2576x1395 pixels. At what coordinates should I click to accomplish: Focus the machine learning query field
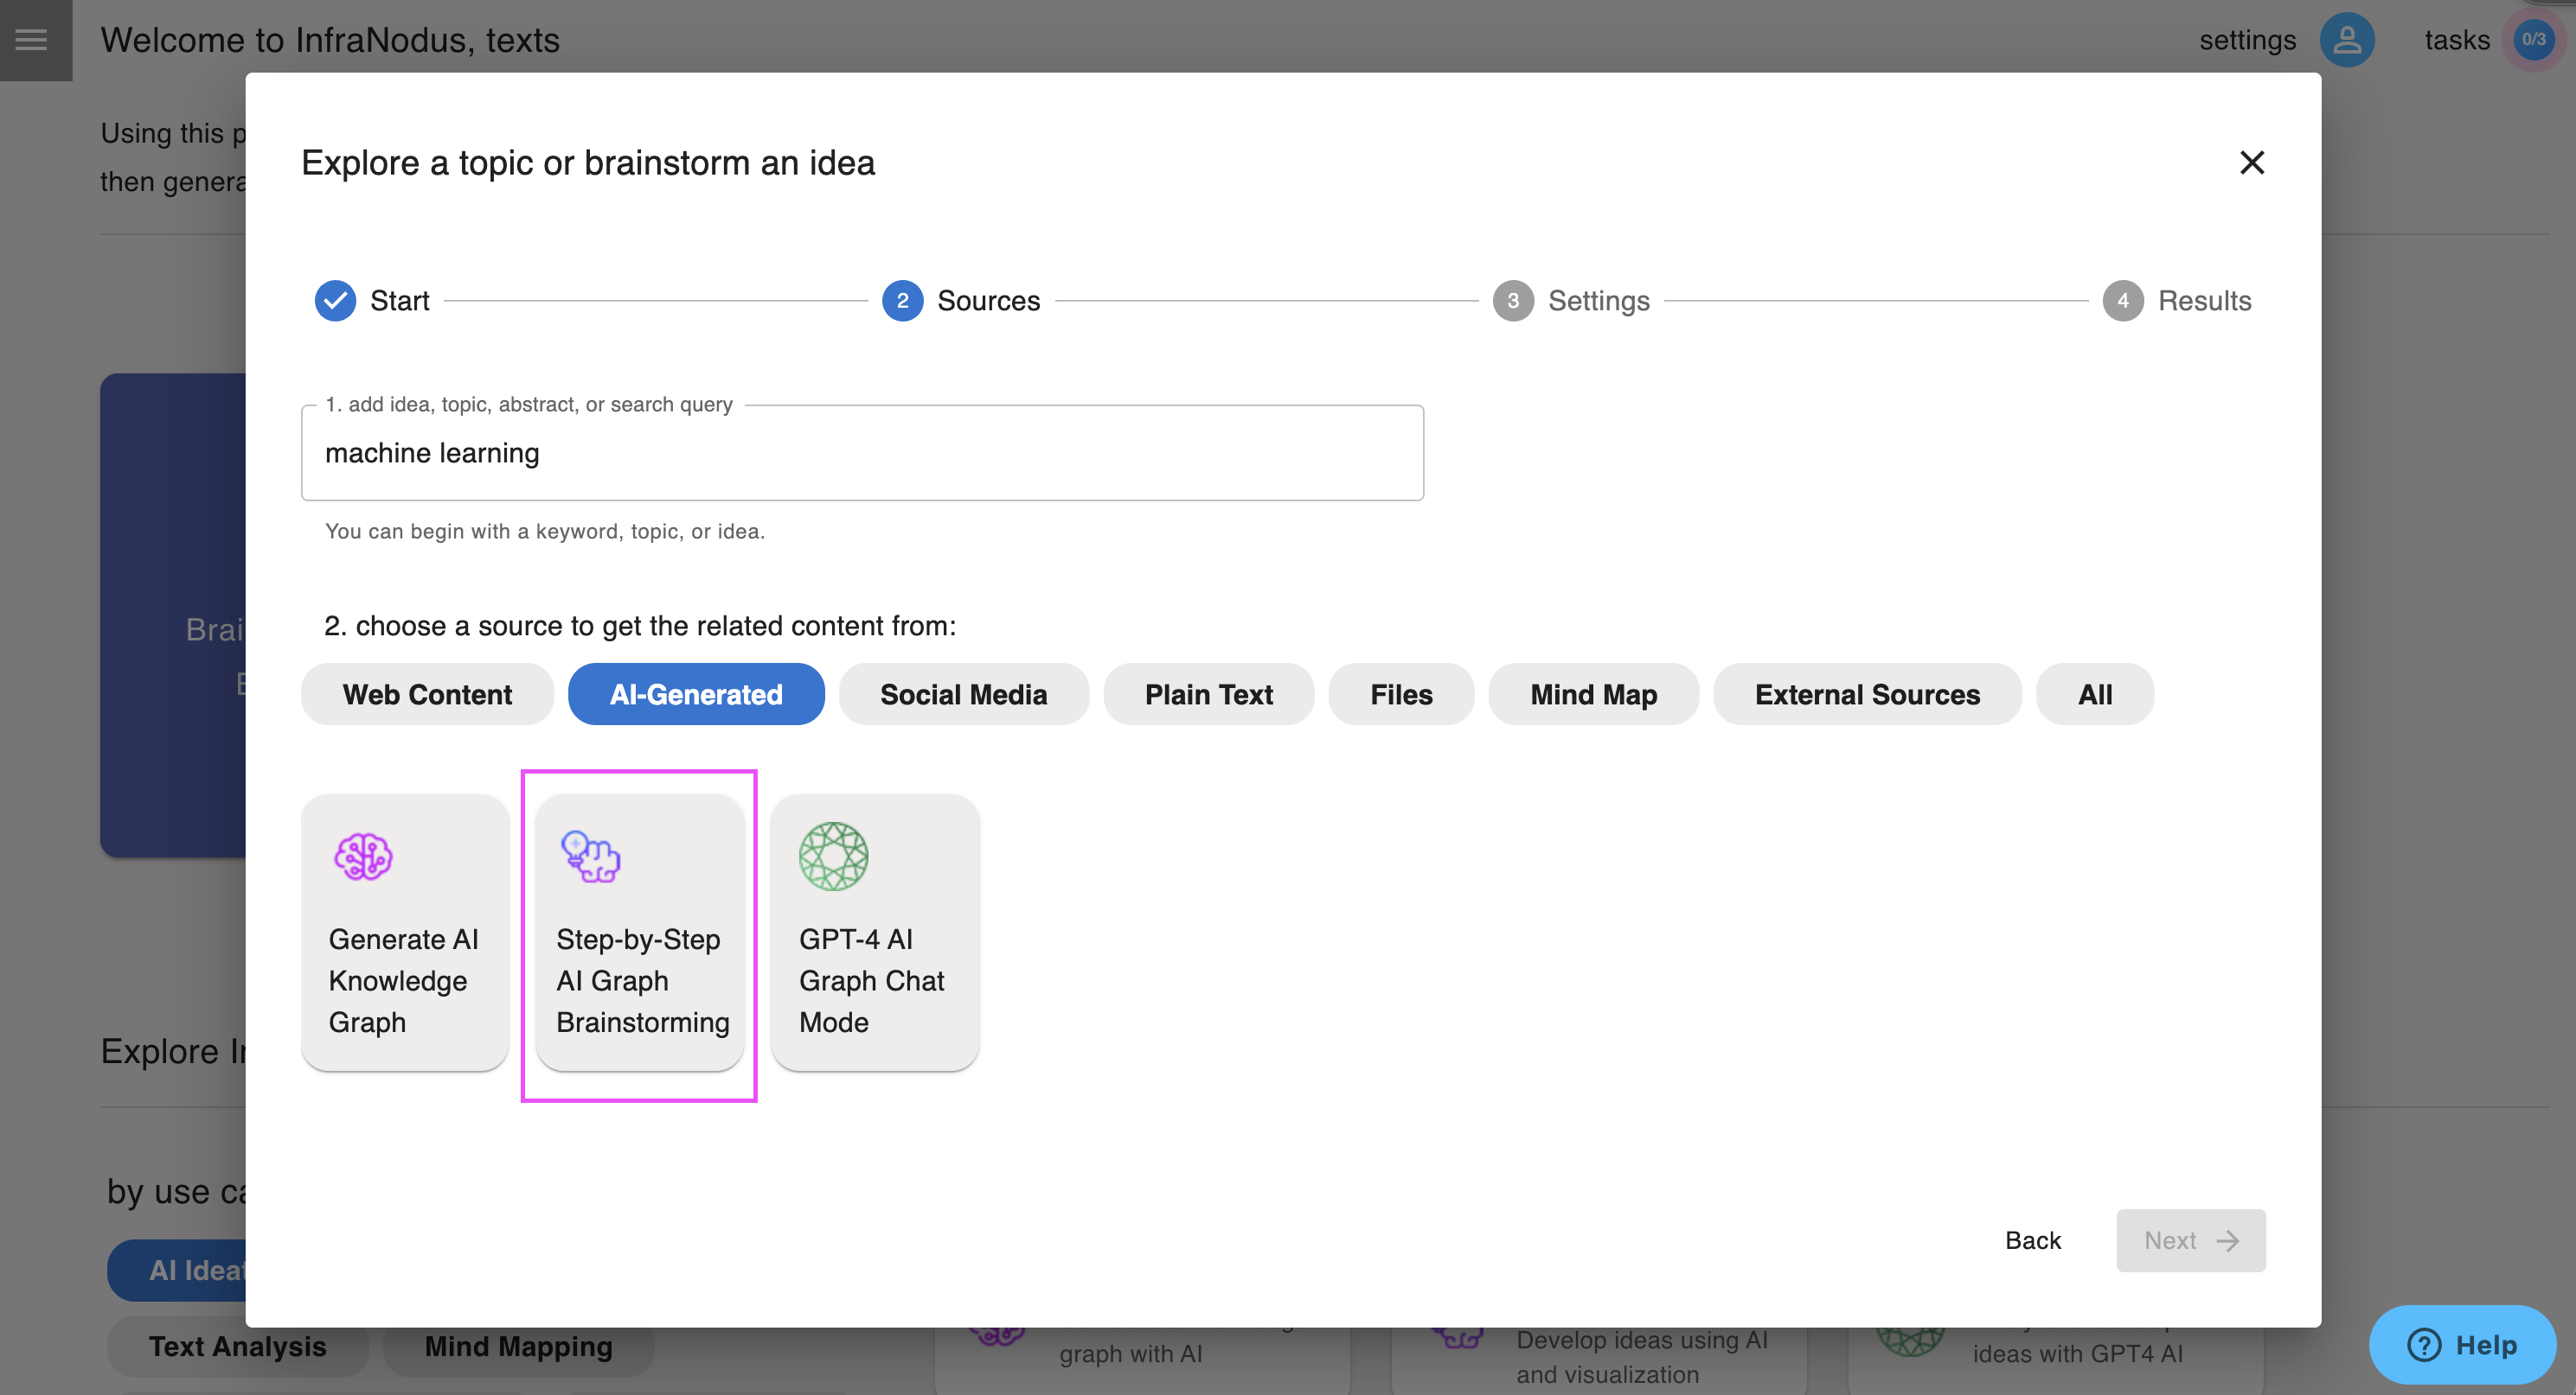coord(862,453)
